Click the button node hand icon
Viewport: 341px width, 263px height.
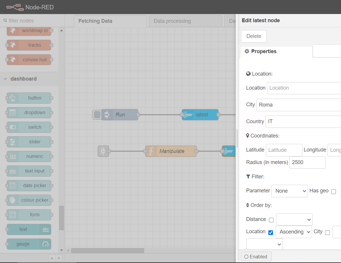point(12,98)
